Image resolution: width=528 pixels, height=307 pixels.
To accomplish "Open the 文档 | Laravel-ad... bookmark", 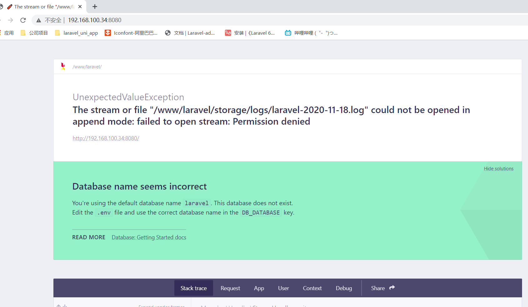I will [190, 33].
